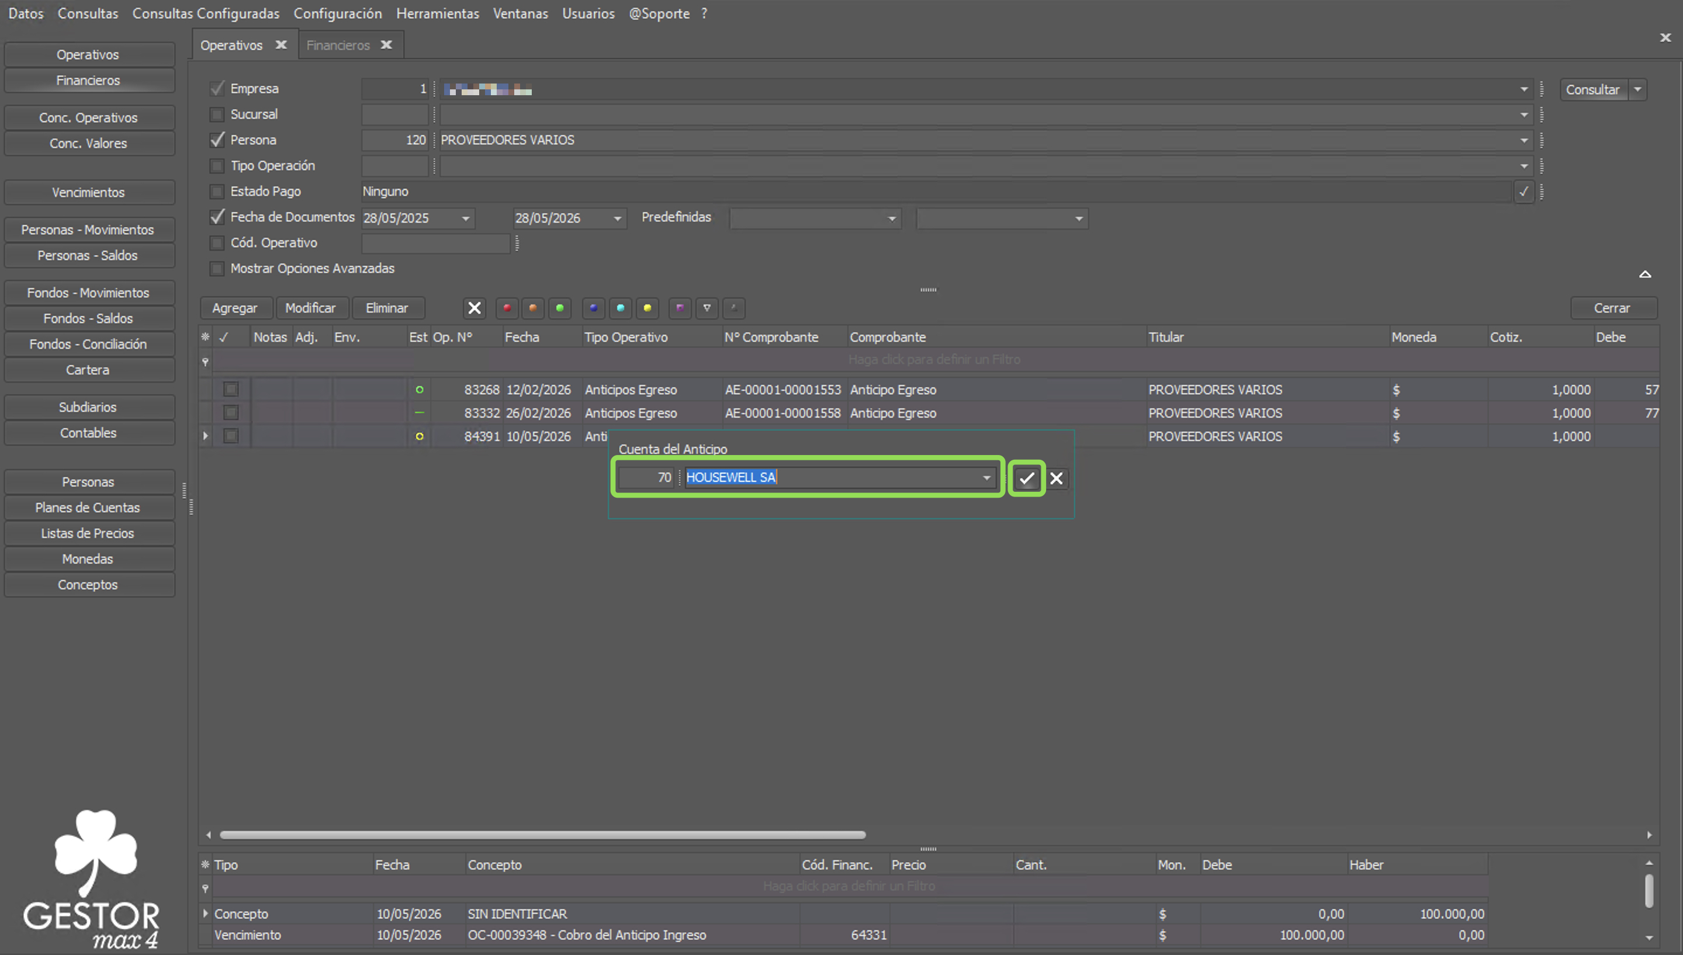Click the purple square icon in the toolbar
The width and height of the screenshot is (1683, 955).
pos(680,308)
